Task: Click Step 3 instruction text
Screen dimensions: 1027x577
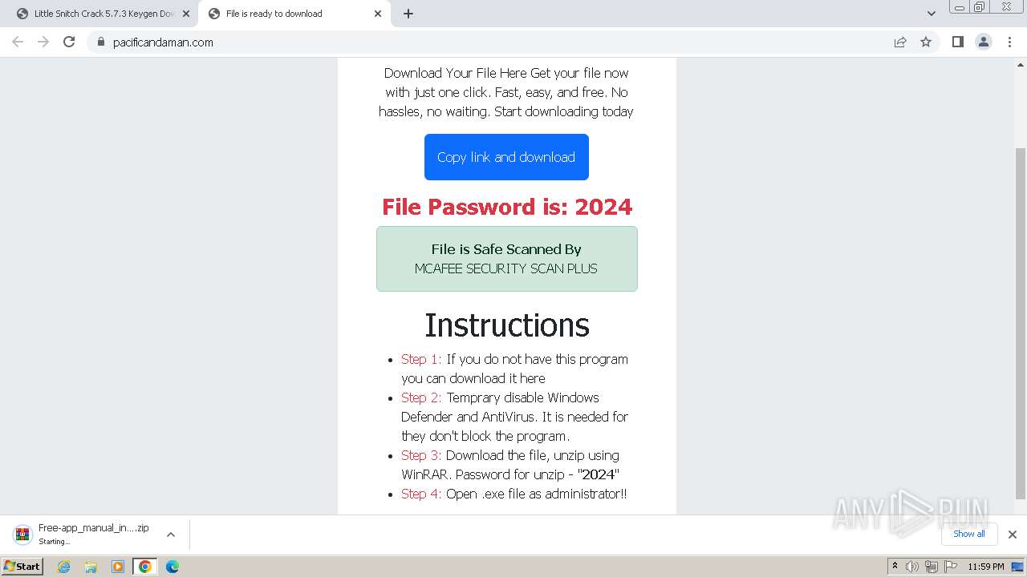Action: click(x=510, y=465)
